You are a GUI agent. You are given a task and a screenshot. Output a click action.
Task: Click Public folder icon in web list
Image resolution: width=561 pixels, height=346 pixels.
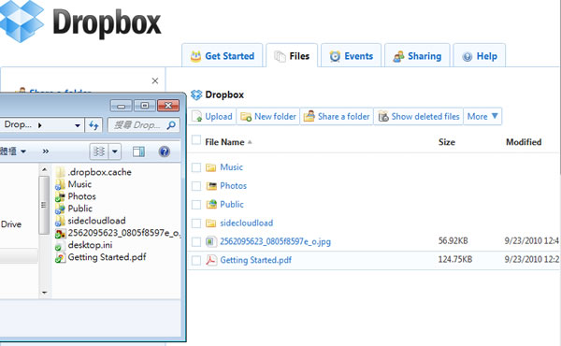pyautogui.click(x=211, y=204)
